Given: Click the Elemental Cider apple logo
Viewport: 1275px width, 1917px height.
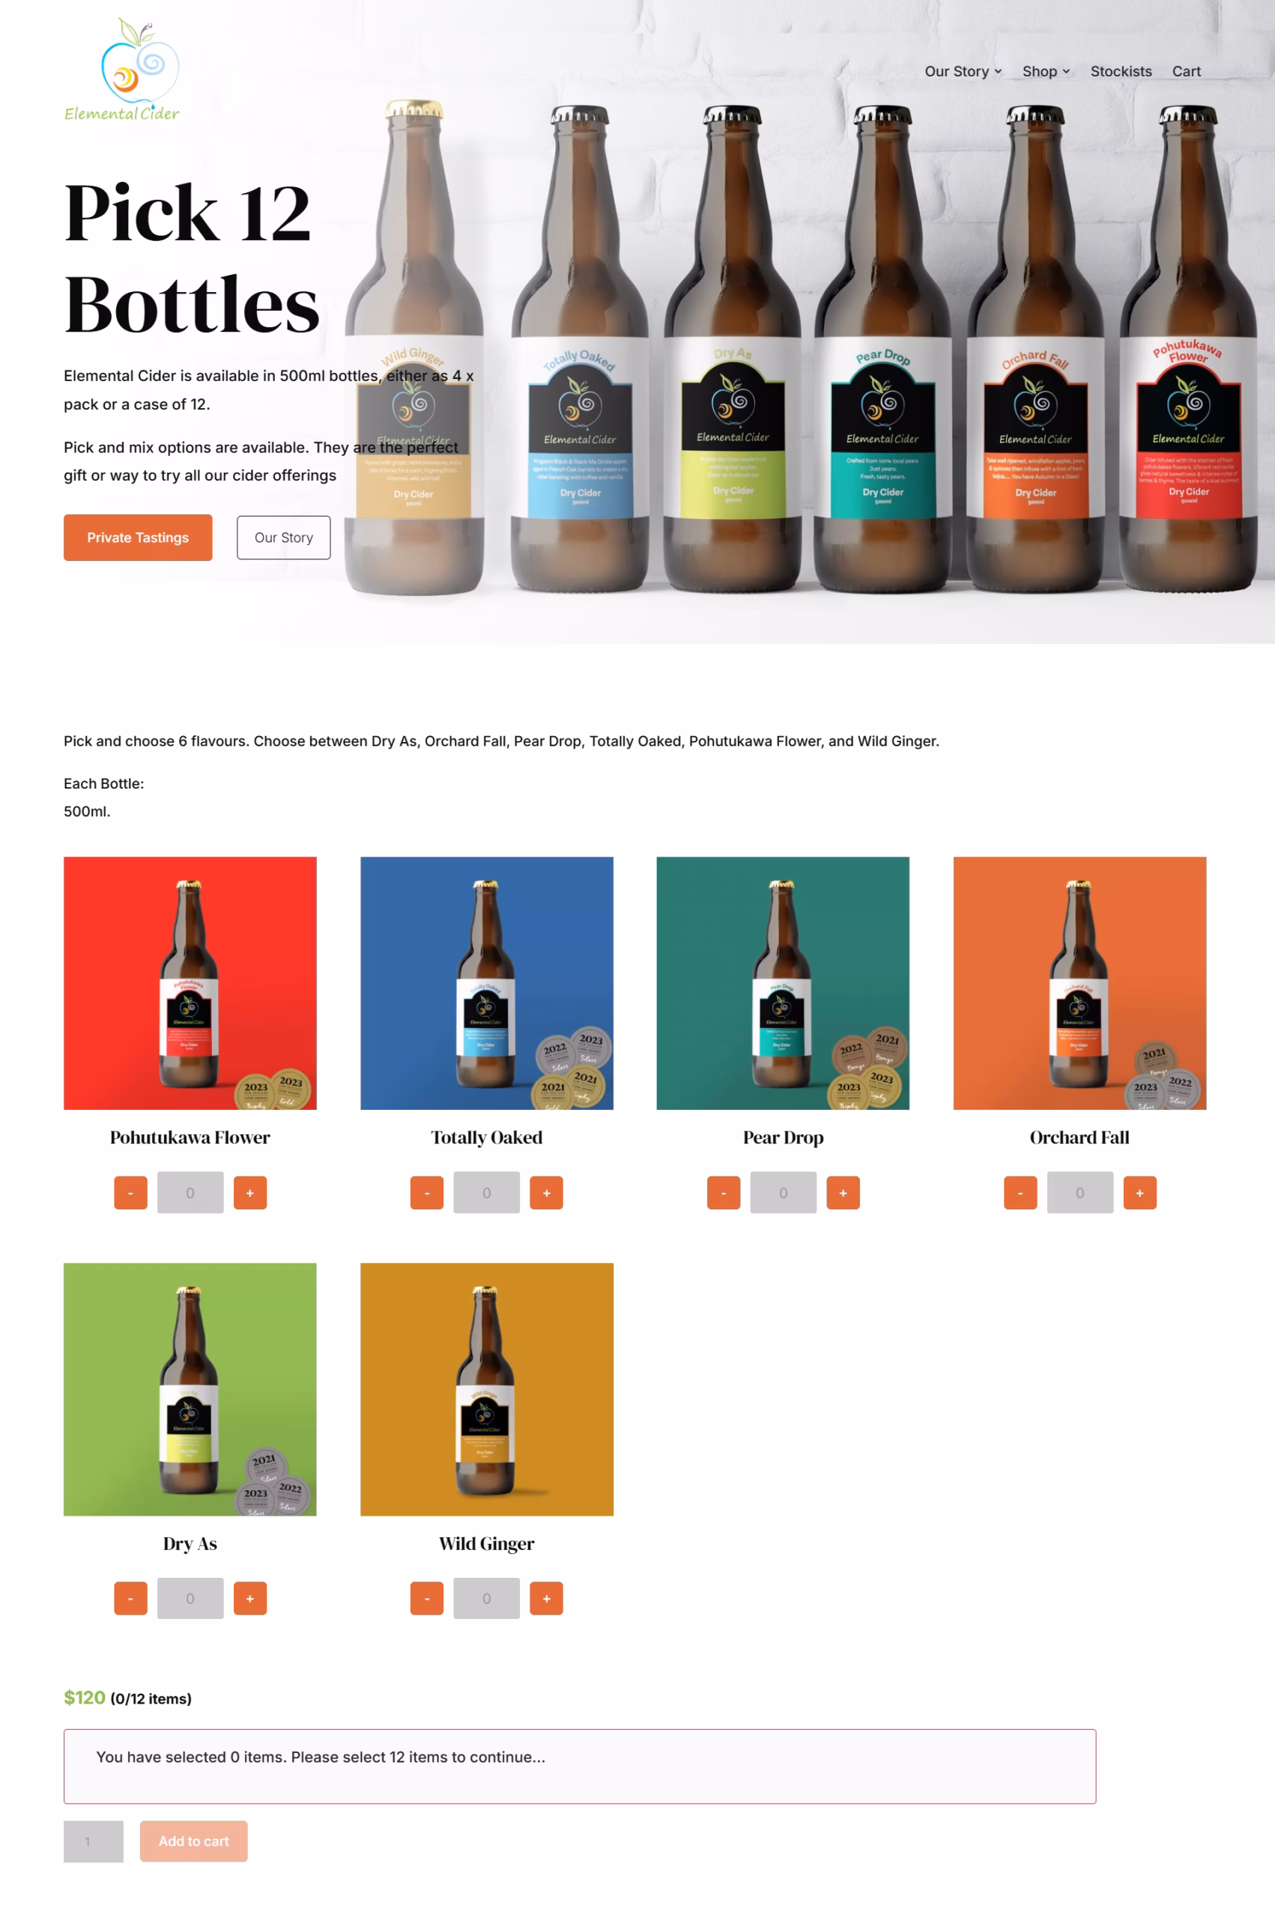Looking at the screenshot, I should 122,70.
